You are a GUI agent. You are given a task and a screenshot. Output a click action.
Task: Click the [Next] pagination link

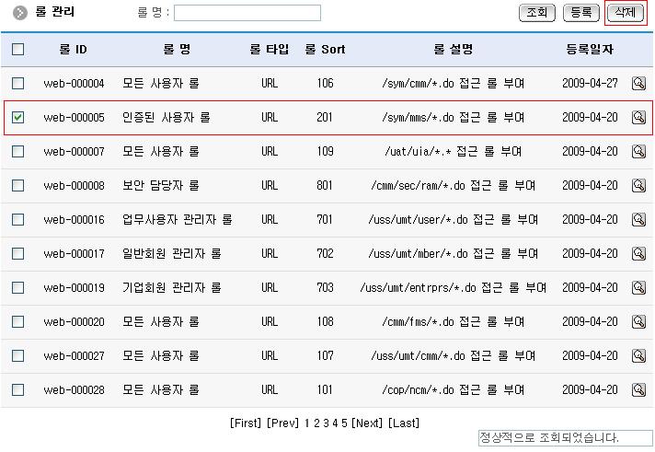367,423
